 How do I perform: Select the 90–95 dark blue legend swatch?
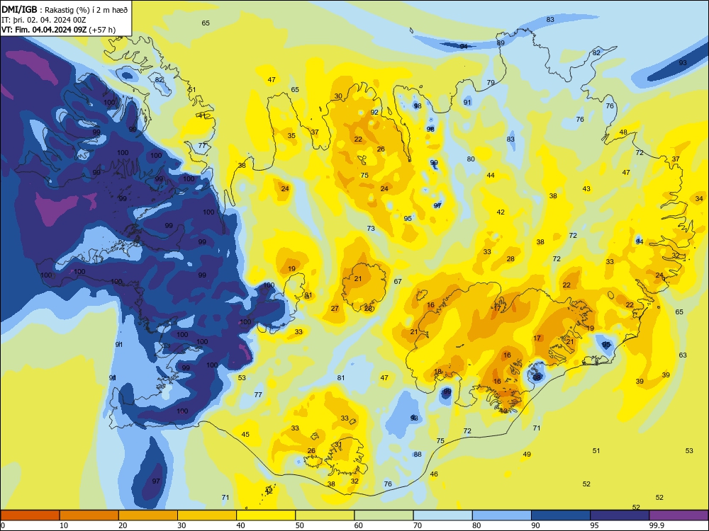point(561,515)
